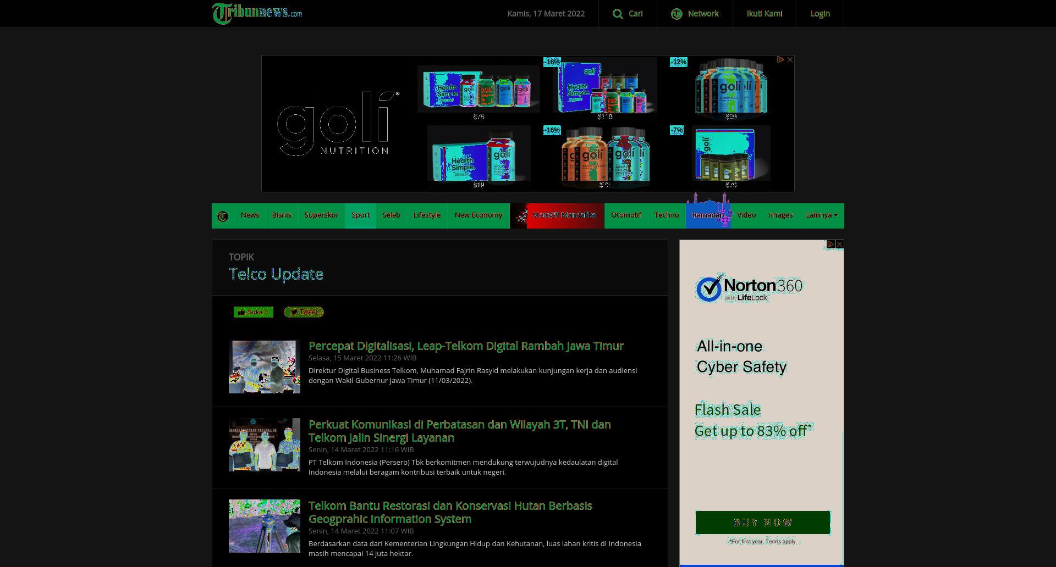Open thumbnail of Restorasi Hutan article
This screenshot has height=567, width=1056.
(265, 526)
